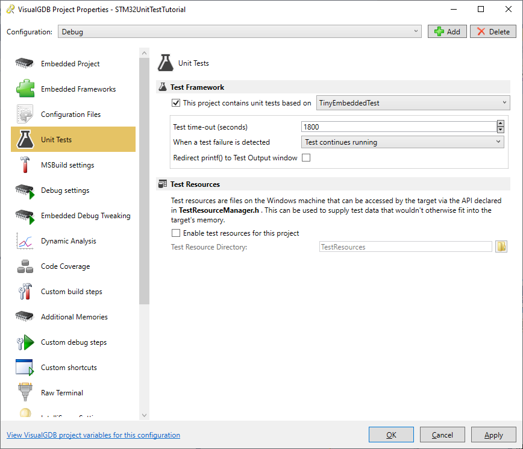Click the Configuration Files gear document icon
The width and height of the screenshot is (523, 449).
point(25,114)
